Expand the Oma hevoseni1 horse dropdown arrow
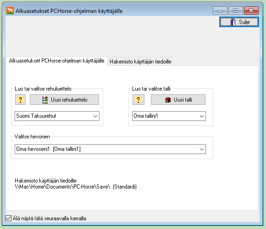This screenshot has width=266, height=229. coord(202,149)
